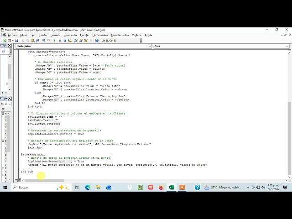292x219 pixels.
Task: Click the Reset stop square icon
Action: point(64,41)
